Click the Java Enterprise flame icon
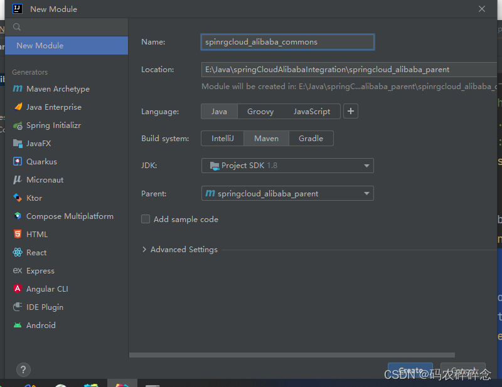Screen dimensions: 502x387 tap(18, 107)
